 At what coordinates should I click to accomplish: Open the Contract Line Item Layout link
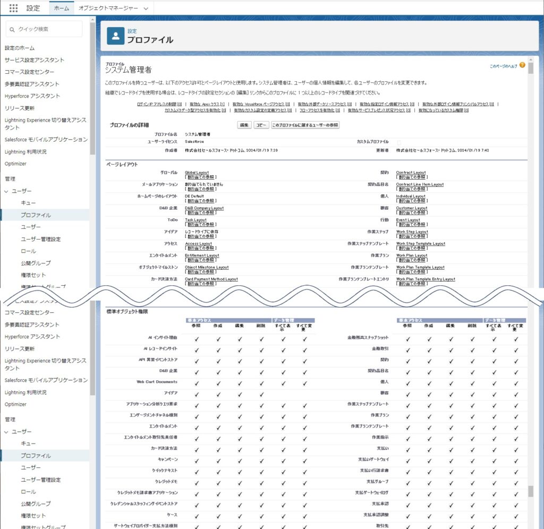[420, 184]
